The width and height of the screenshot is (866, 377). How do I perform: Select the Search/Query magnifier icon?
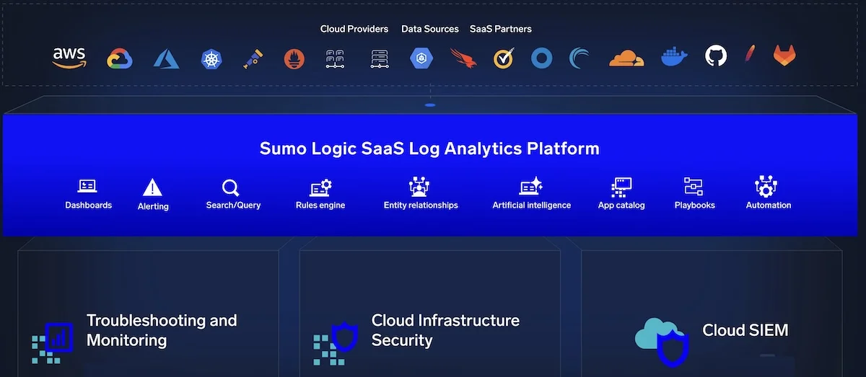coord(231,188)
